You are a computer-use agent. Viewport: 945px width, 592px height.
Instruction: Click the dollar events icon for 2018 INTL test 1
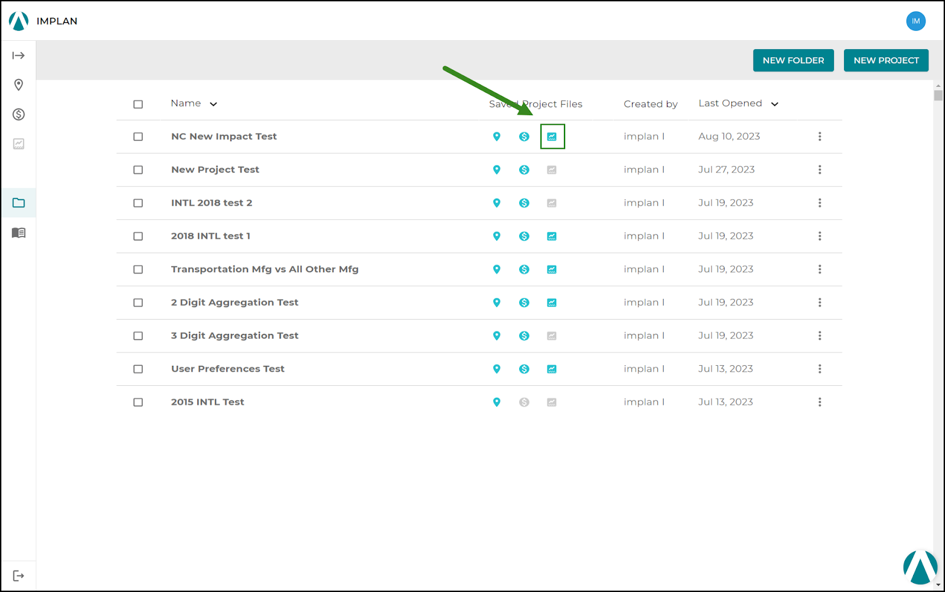click(x=524, y=236)
